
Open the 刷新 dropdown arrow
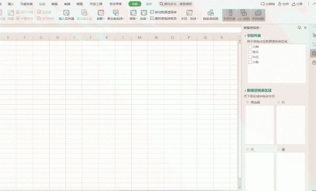[104, 19]
